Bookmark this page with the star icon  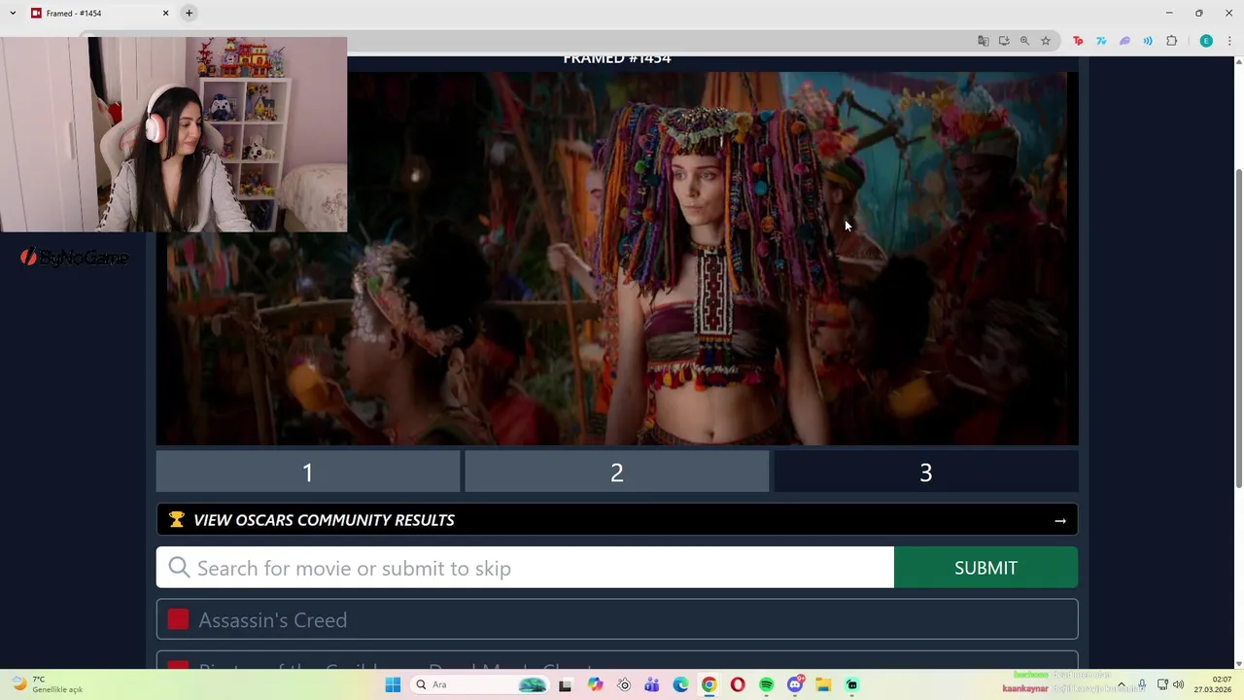(x=1046, y=41)
